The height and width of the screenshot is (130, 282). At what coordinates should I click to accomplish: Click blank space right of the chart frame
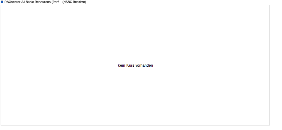276,65
